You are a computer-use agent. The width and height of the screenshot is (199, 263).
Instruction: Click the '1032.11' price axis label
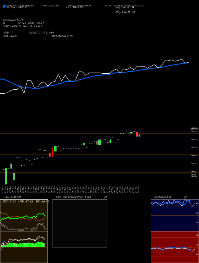(x=195, y=147)
